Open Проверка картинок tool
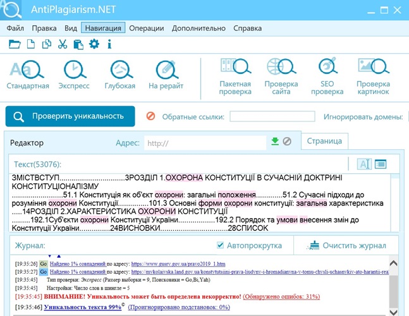The height and width of the screenshot is (316, 409). click(x=373, y=76)
